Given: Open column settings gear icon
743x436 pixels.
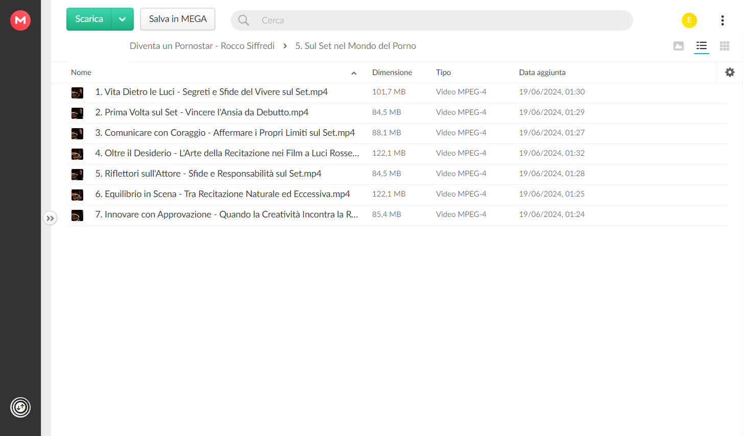Looking at the screenshot, I should [x=730, y=72].
